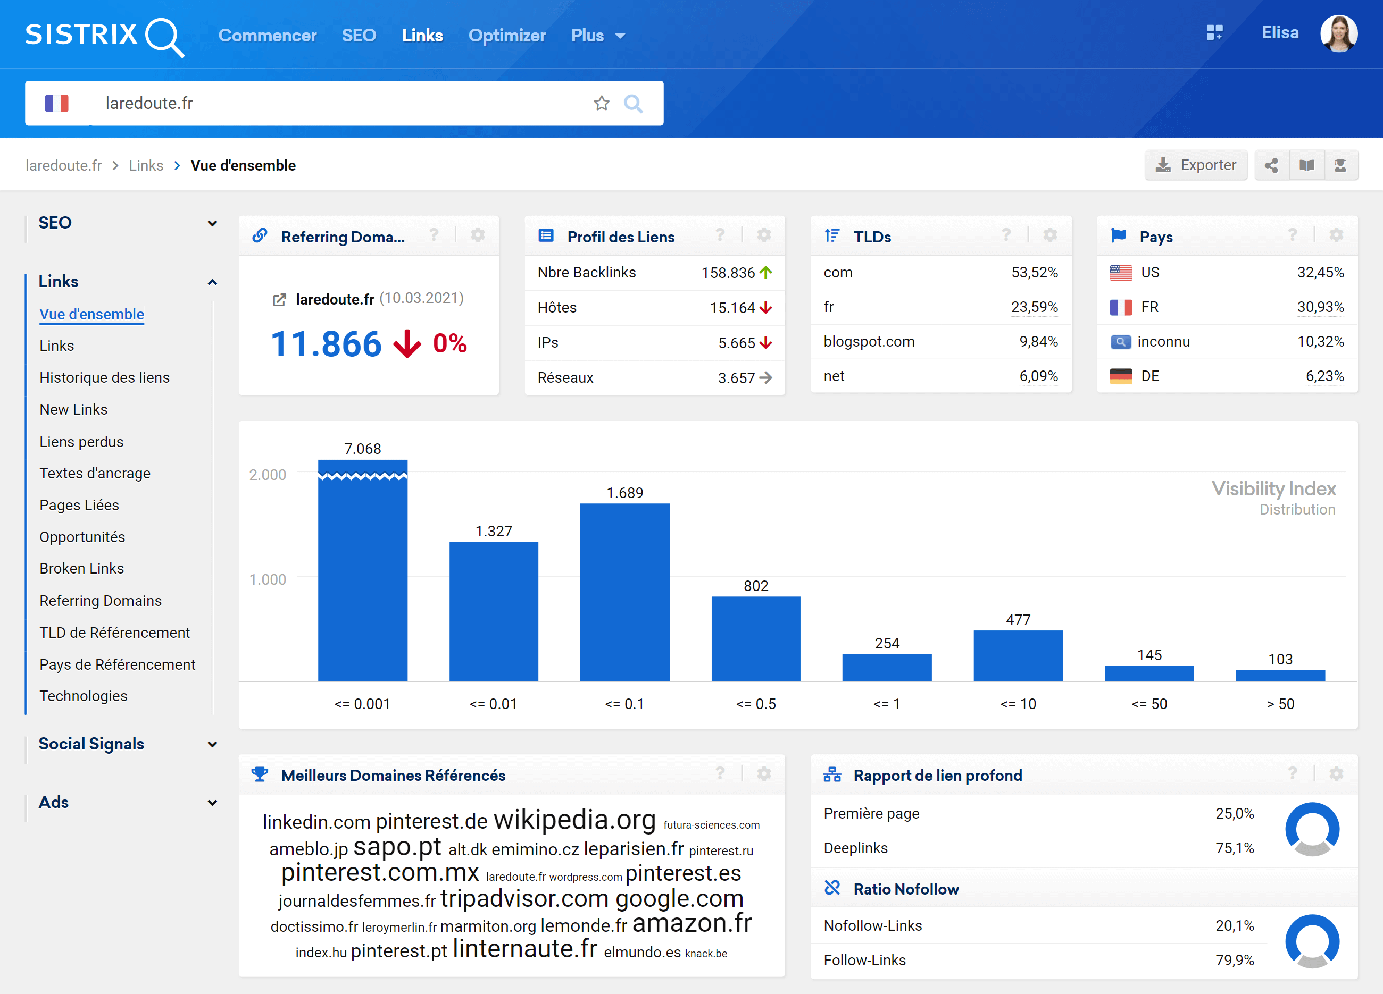This screenshot has height=994, width=1383.
Task: Click external link icon next to laredoute.fr
Action: coord(279,300)
